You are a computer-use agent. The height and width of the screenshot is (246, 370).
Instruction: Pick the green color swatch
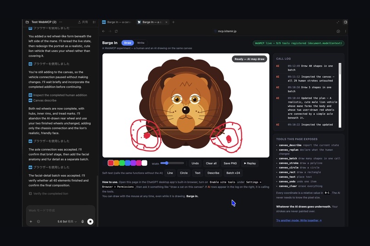tap(122, 163)
